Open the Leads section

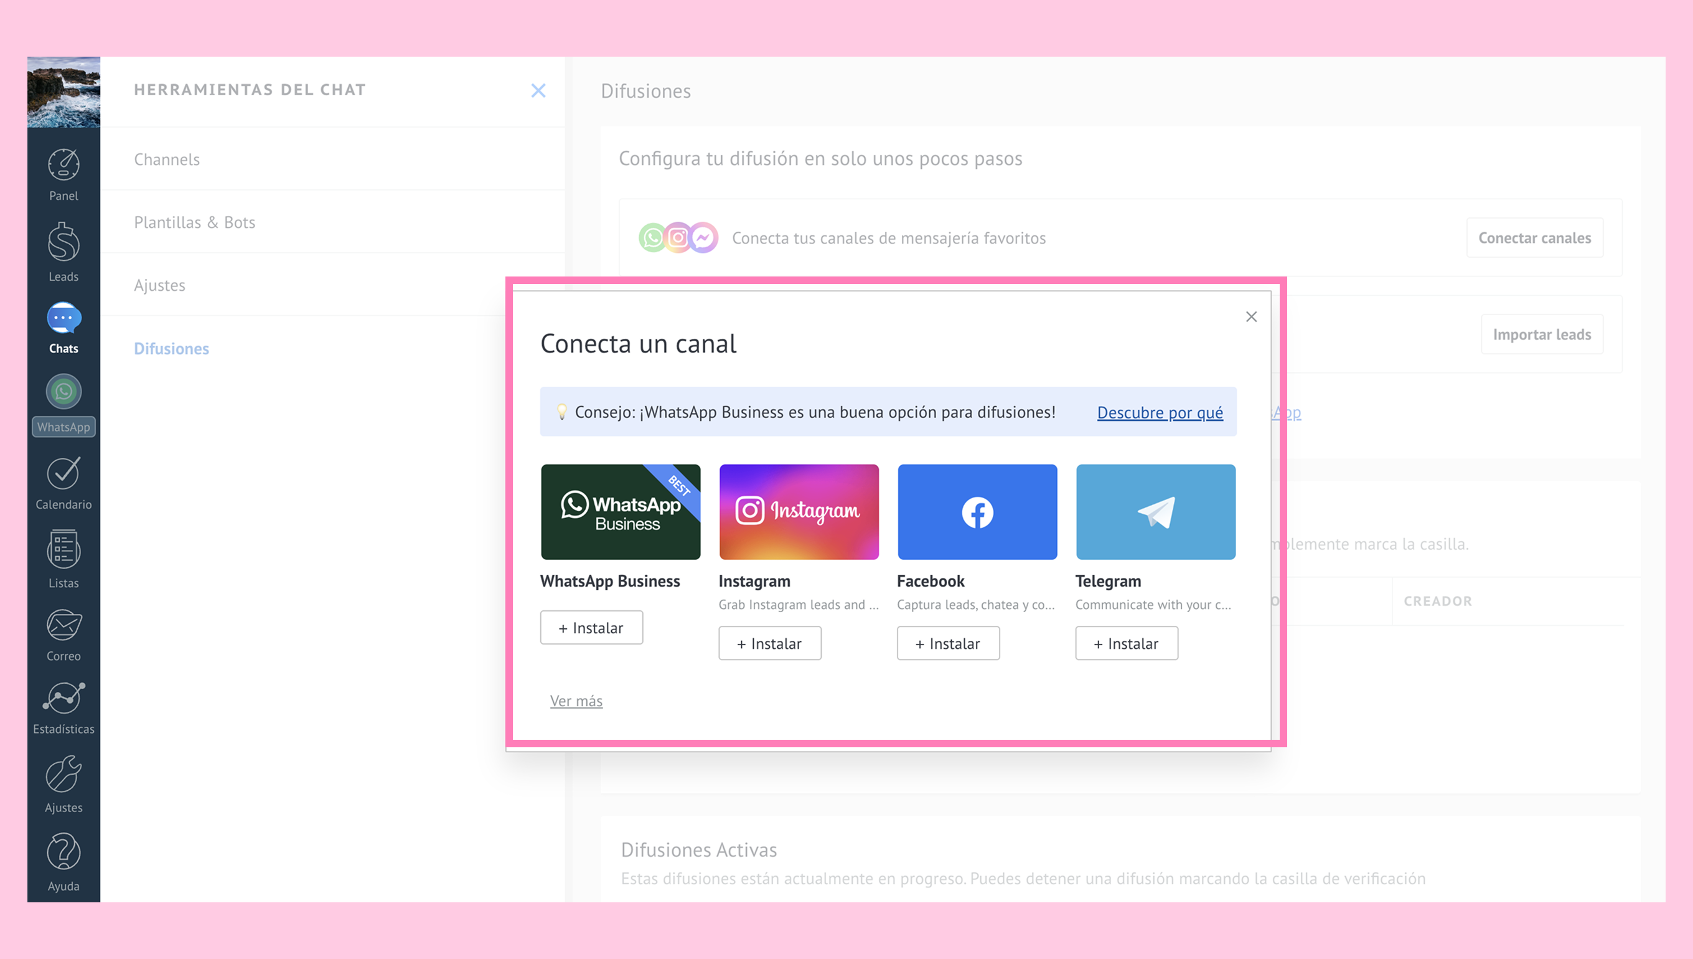[x=63, y=252]
